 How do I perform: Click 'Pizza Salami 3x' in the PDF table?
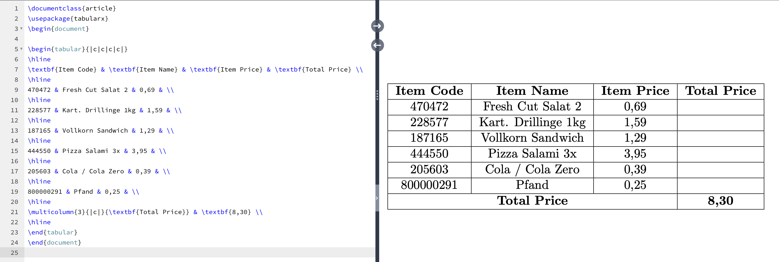[532, 154]
